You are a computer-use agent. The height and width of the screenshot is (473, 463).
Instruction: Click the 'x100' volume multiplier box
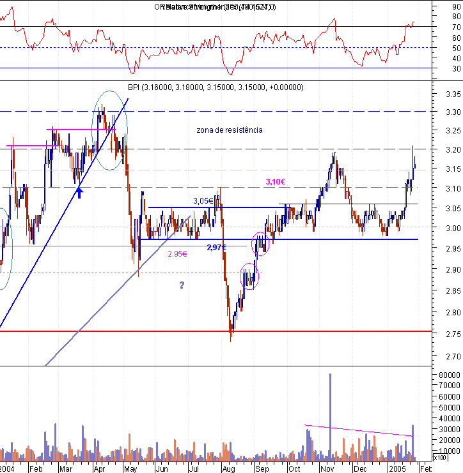pos(440,457)
